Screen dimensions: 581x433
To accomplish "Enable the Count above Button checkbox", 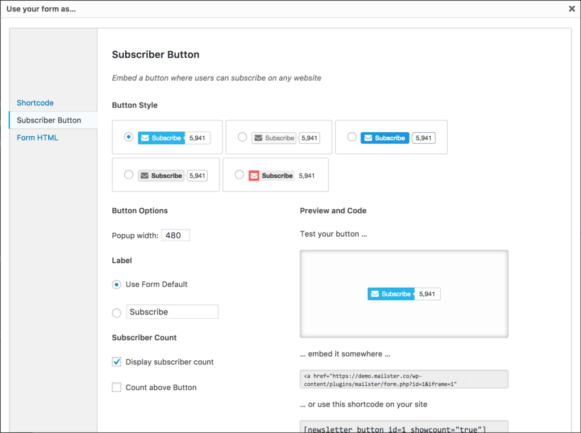I will (116, 387).
